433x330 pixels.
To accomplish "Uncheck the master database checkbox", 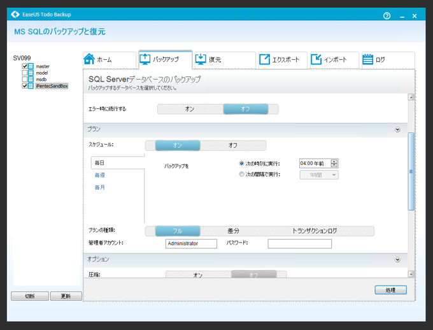I will coord(25,66).
